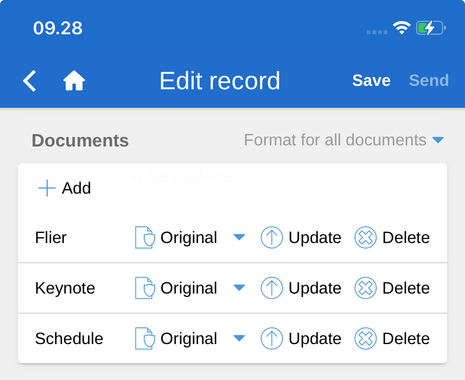
Task: Click the Delete cross icon for Flier
Action: tap(366, 237)
